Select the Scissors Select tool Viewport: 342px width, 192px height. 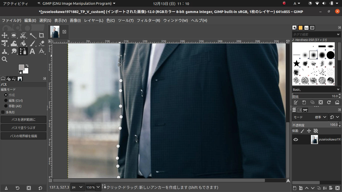tap(23, 35)
